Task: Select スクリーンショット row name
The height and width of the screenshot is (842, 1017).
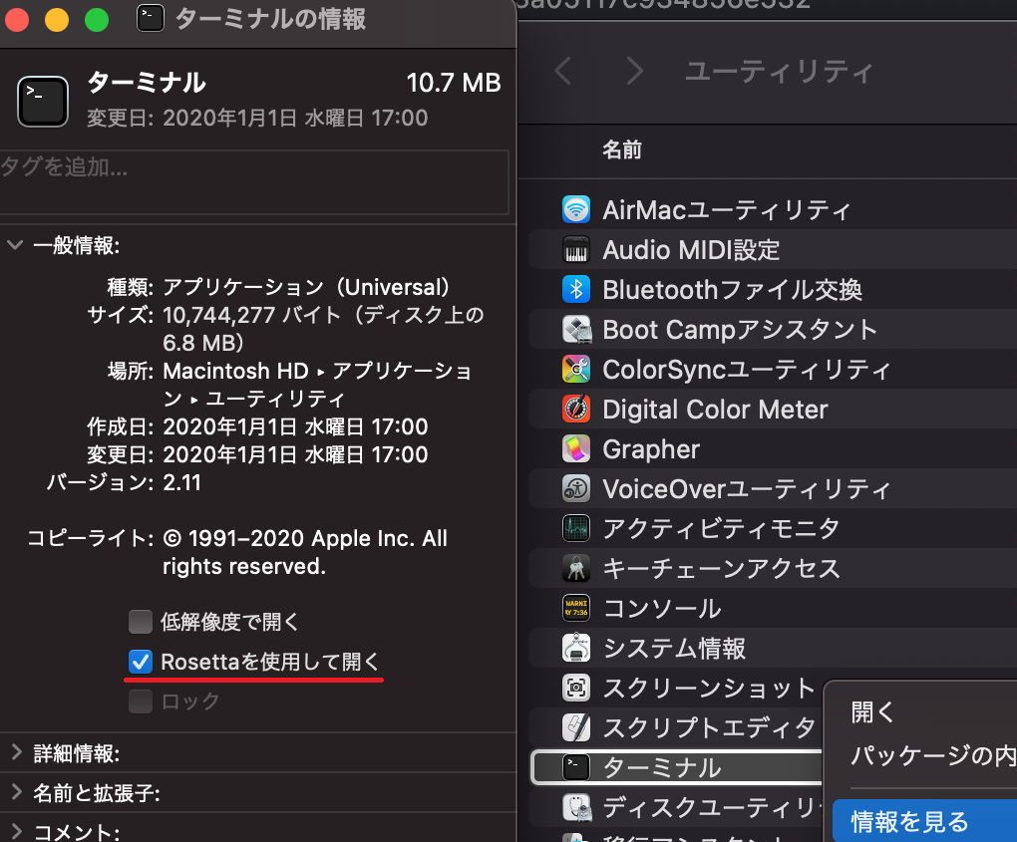Action: [709, 689]
